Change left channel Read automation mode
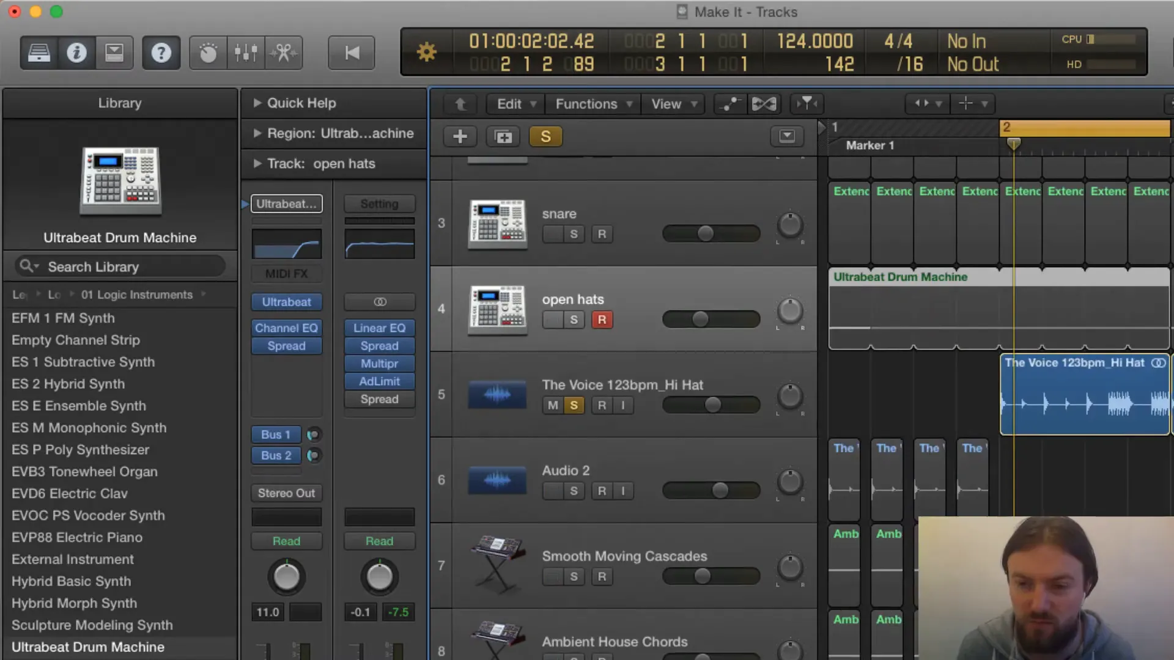The image size is (1174, 660). pos(286,541)
